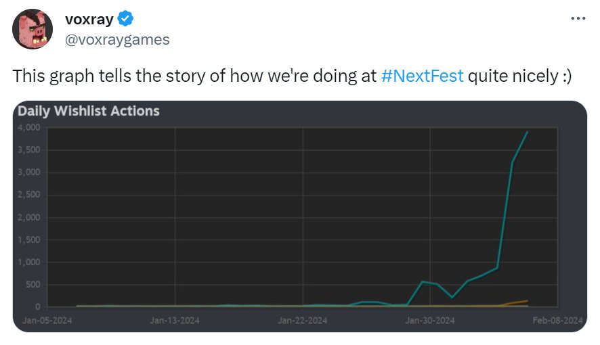Image resolution: width=600 pixels, height=345 pixels.
Task: Click the peak of the teal line
Action: [x=528, y=133]
